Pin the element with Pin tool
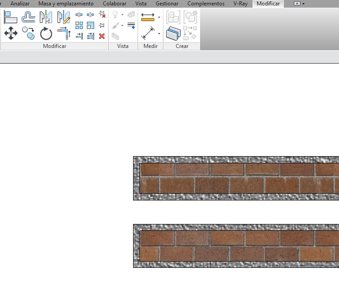Image resolution: width=339 pixels, height=300 pixels. [x=102, y=25]
